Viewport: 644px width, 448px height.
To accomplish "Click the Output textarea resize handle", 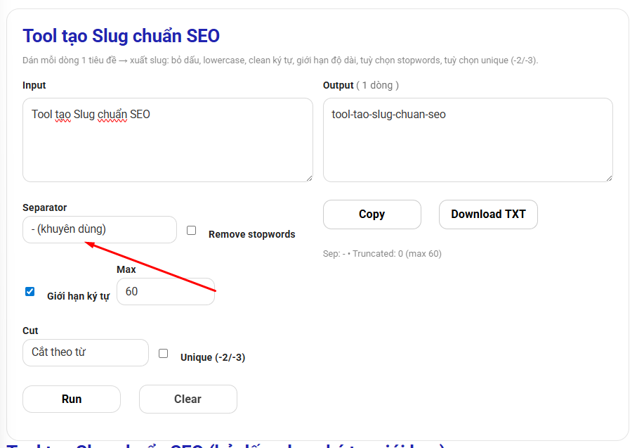I will coord(609,178).
